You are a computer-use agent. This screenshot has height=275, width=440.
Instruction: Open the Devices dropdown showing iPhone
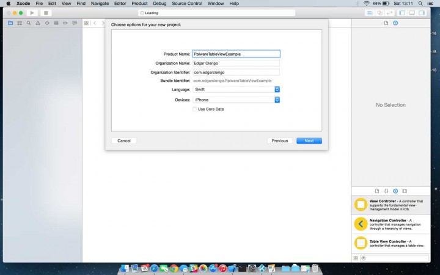pyautogui.click(x=237, y=100)
